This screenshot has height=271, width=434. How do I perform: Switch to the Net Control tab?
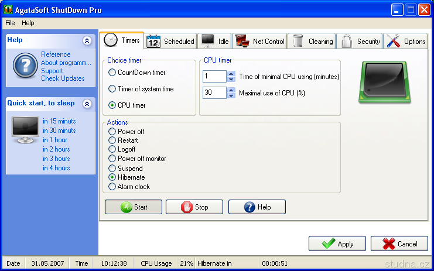coord(259,41)
